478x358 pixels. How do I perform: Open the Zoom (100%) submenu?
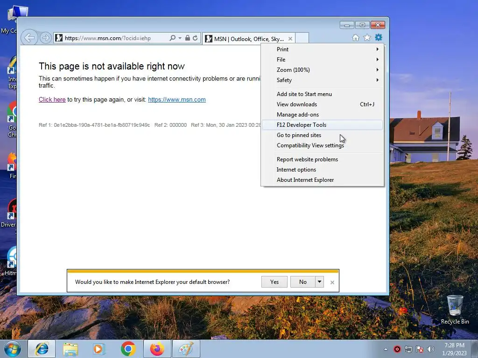[x=322, y=70]
